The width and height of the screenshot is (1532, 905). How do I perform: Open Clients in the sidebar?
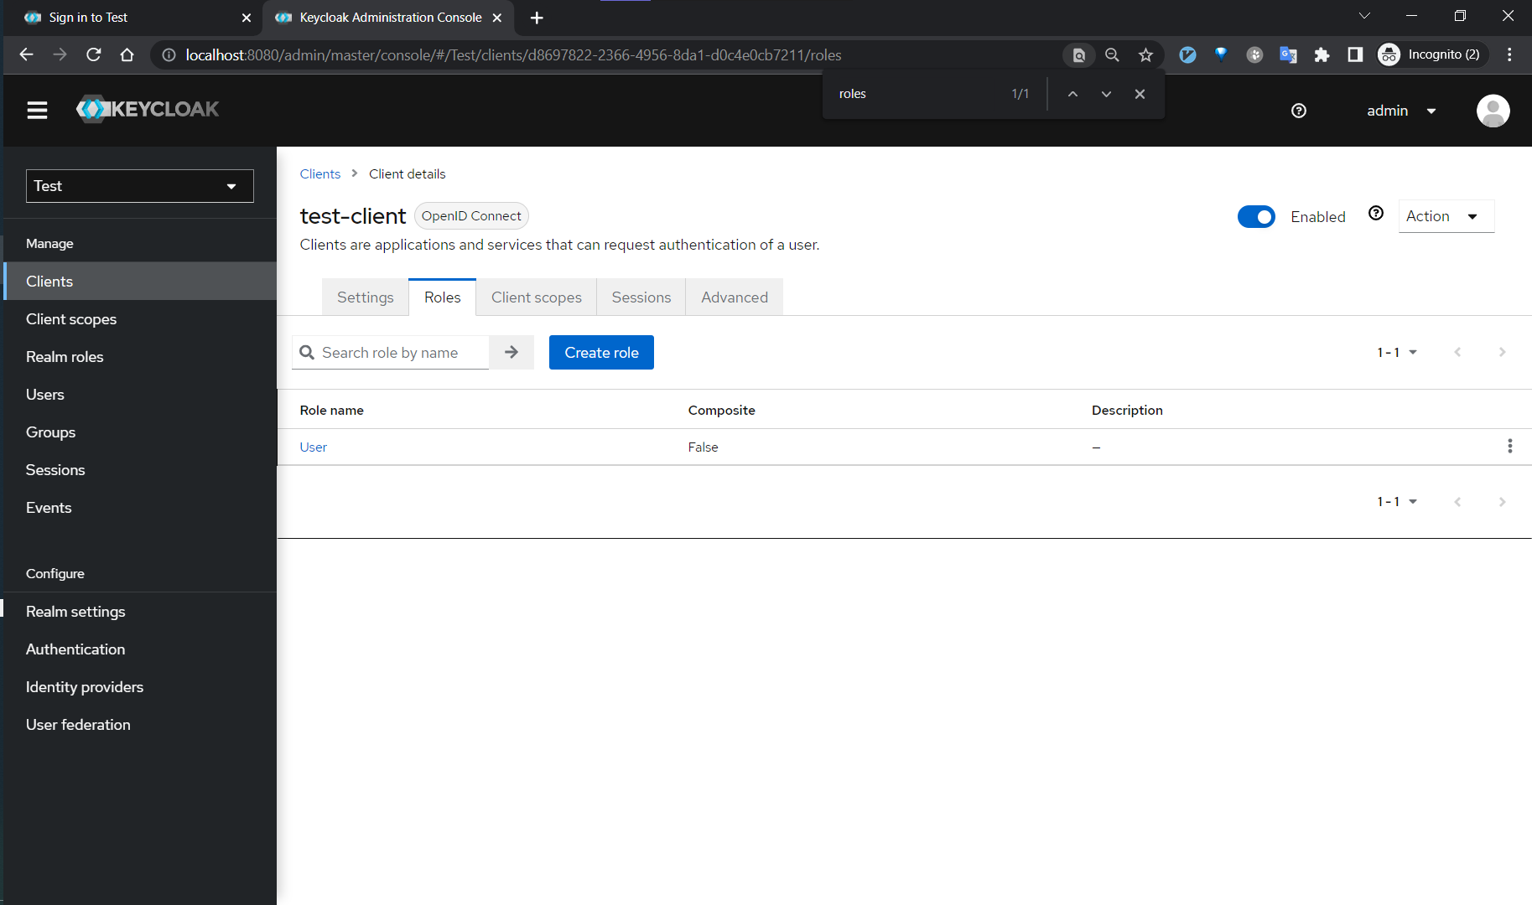coord(140,282)
